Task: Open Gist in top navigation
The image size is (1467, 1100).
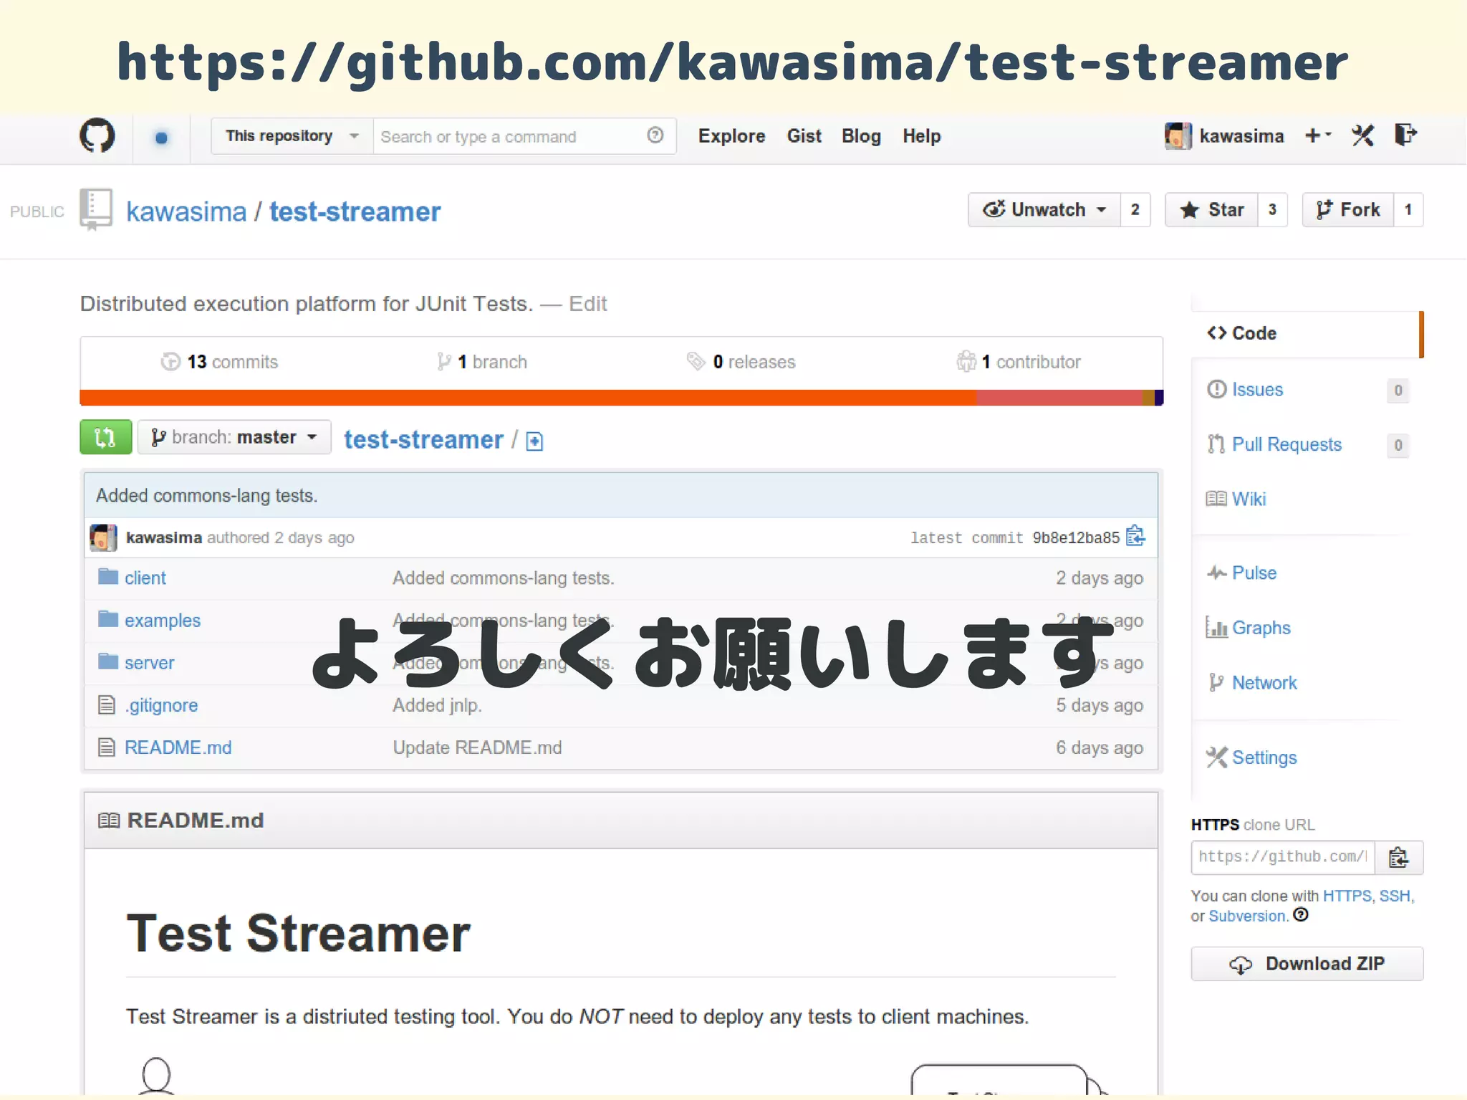Action: click(804, 136)
